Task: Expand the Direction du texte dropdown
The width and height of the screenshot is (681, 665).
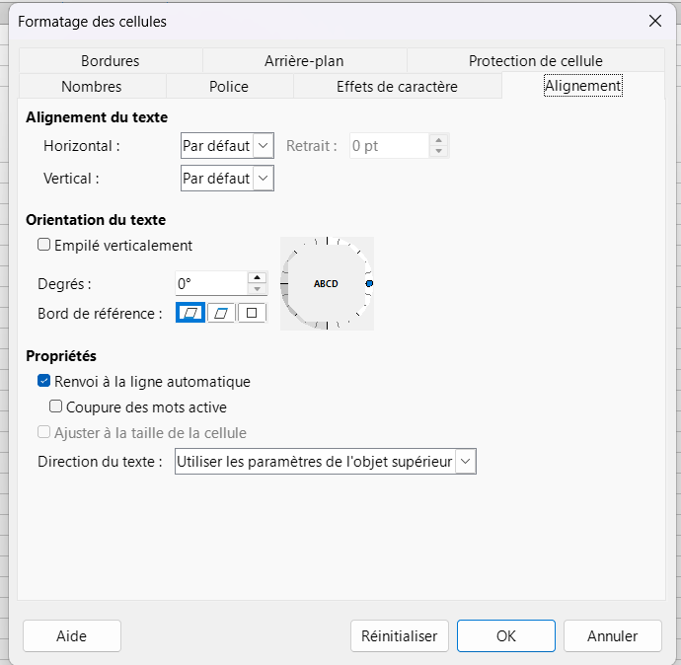Action: click(466, 462)
